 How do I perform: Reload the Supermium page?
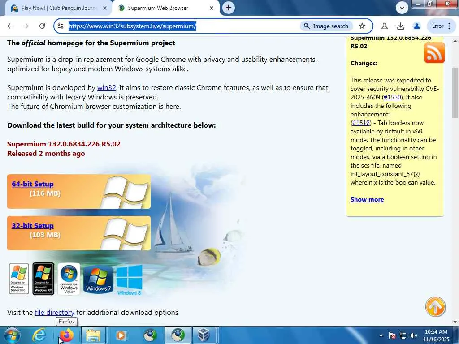pyautogui.click(x=42, y=26)
